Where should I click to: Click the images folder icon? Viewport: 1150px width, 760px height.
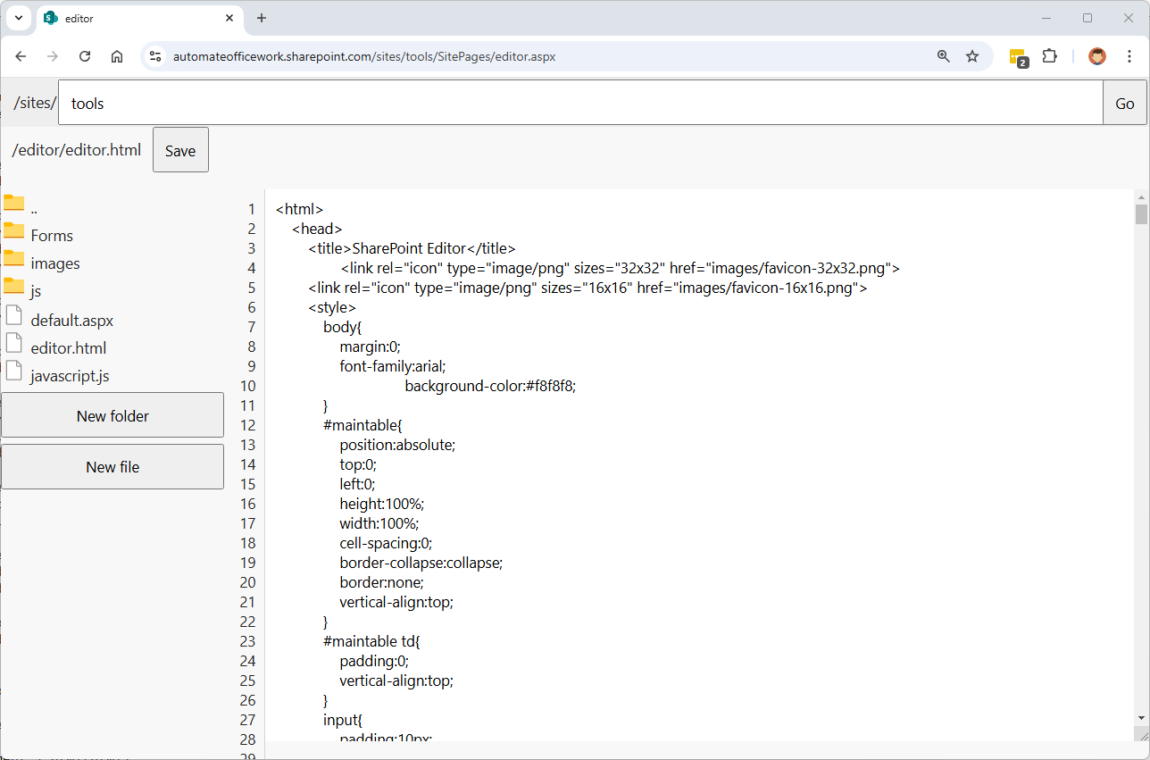13,258
